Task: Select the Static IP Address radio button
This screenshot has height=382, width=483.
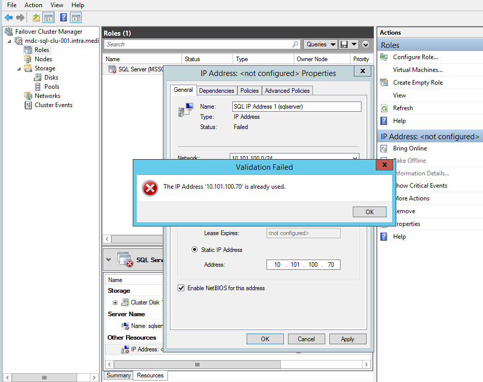Action: pos(195,249)
